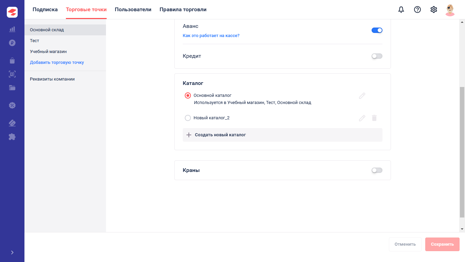
Task: Click the Используется в Учебный магазин description text
Action: pyautogui.click(x=252, y=103)
